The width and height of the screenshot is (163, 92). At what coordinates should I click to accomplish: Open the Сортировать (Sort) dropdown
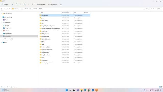coord(41,4)
